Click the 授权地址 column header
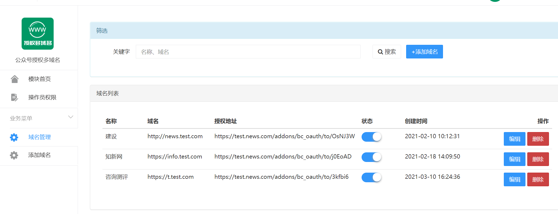This screenshot has width=558, height=214. [x=225, y=121]
